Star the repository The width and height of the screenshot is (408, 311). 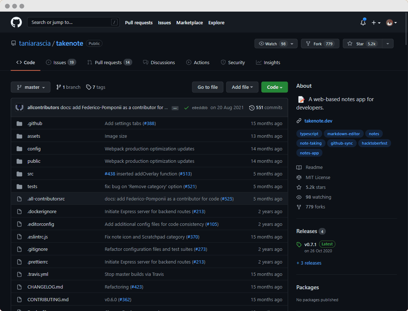click(362, 44)
